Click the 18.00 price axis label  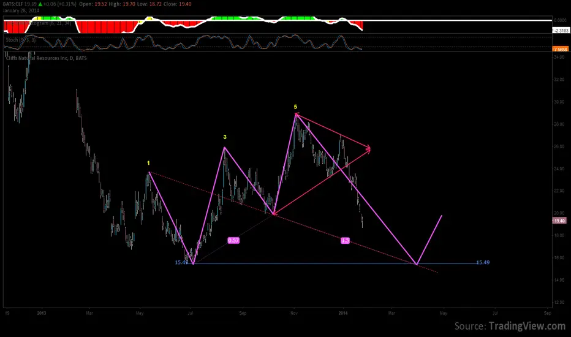[x=559, y=235]
